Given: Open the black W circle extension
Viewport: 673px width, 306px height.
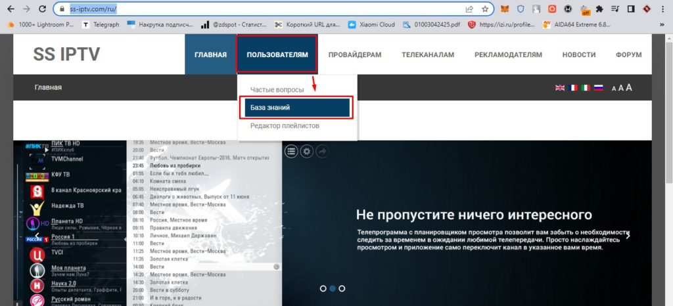Looking at the screenshot, I should (x=568, y=9).
